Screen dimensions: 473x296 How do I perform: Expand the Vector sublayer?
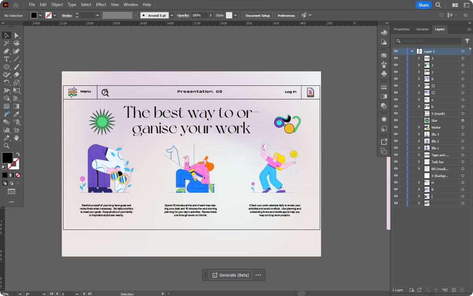pyautogui.click(x=419, y=127)
